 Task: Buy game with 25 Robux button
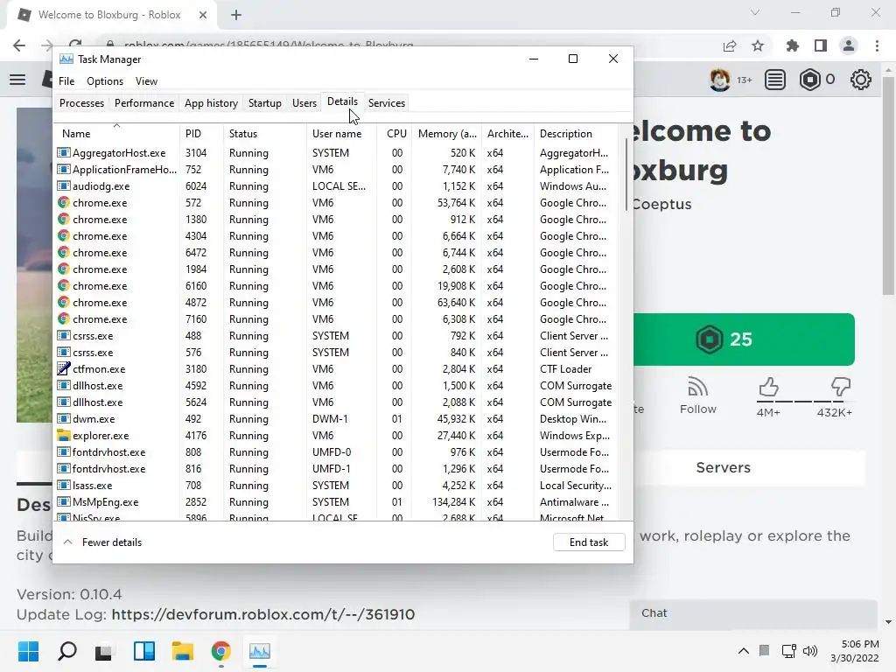pyautogui.click(x=744, y=339)
